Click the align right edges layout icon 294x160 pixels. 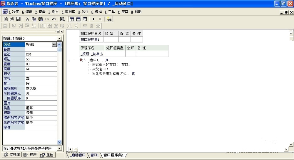click(21, 26)
